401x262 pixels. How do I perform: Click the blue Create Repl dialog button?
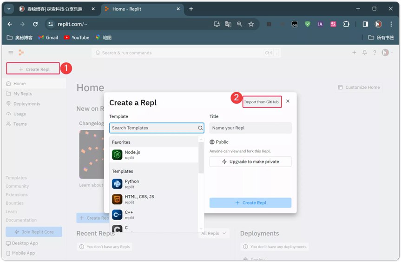tap(250, 202)
